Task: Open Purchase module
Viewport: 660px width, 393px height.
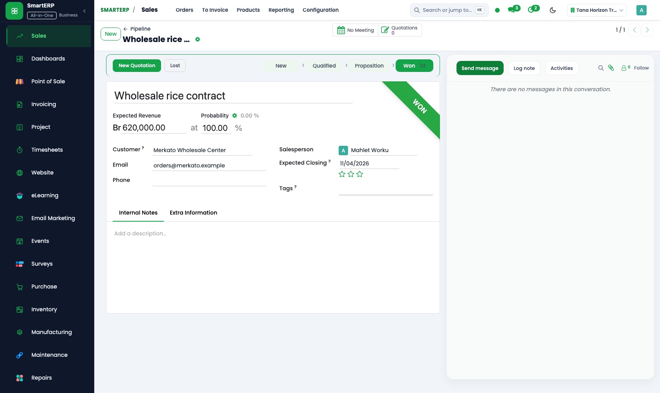Action: click(x=48, y=286)
